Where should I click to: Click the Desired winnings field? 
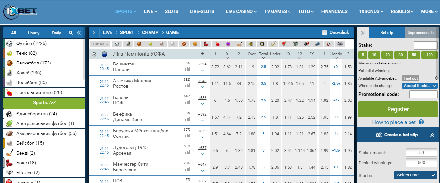pyautogui.click(x=422, y=163)
